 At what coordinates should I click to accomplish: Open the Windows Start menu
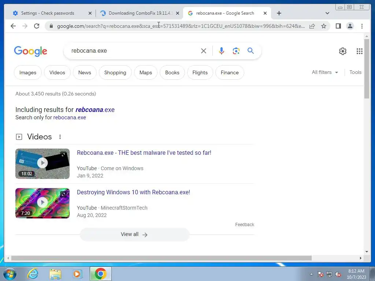10,274
